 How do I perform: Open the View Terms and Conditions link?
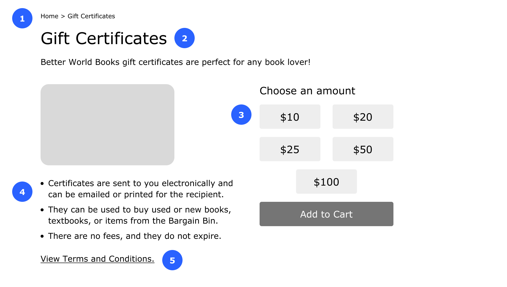click(x=97, y=259)
